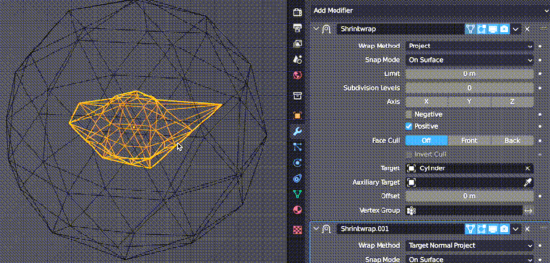Toggle the X axis button

click(427, 102)
